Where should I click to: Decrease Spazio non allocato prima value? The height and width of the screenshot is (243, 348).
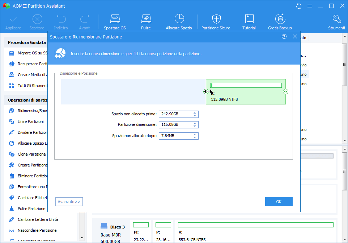pyautogui.click(x=195, y=116)
